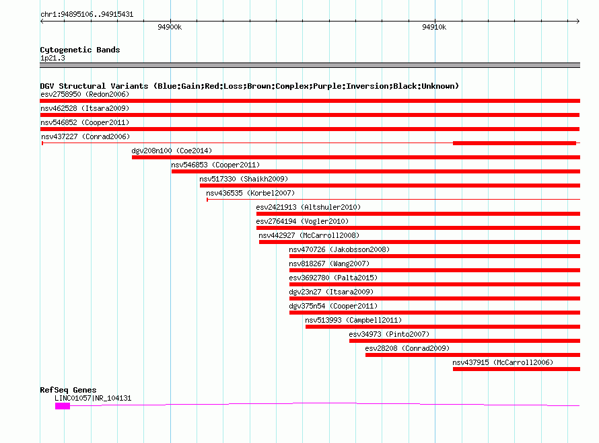Click the red bar under nsv437915
This screenshot has height=443, width=599.
coord(516,369)
